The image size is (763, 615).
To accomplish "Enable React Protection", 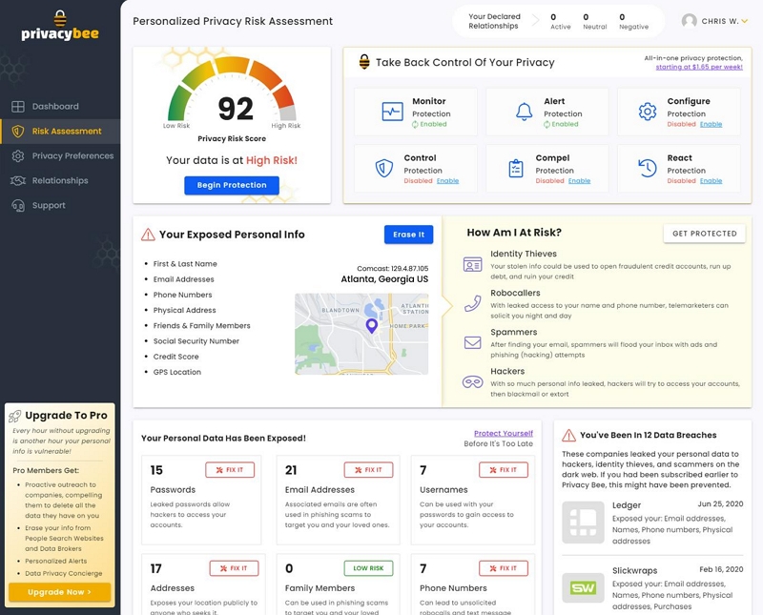I will tap(711, 181).
